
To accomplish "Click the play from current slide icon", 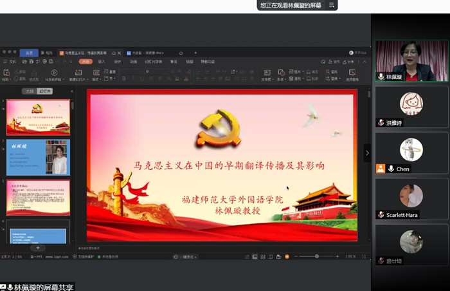I will click(54, 73).
